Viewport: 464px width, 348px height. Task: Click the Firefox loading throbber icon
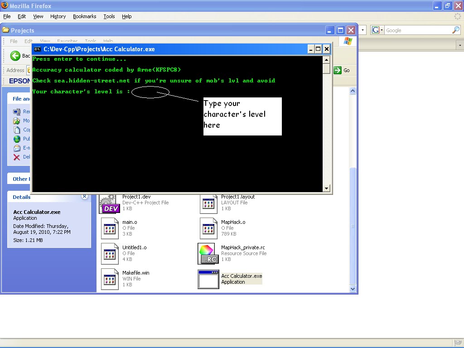pos(458,16)
